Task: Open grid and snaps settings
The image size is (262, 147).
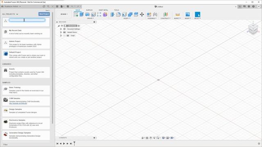Action: pyautogui.click(x=168, y=138)
